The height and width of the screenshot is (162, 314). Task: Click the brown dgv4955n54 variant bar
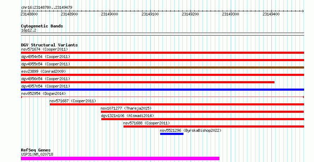tap(162, 67)
